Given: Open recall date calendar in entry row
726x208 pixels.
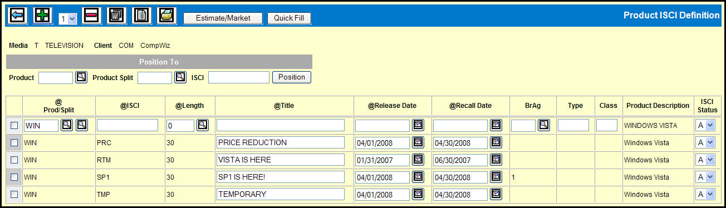Looking at the screenshot, I should (496, 125).
